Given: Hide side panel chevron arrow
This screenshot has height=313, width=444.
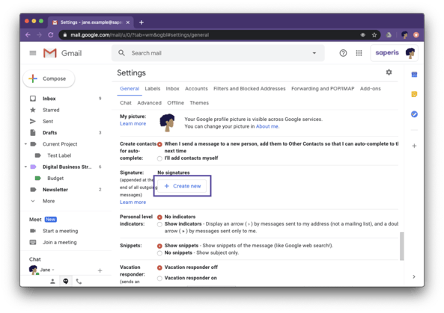Looking at the screenshot, I should pyautogui.click(x=414, y=277).
